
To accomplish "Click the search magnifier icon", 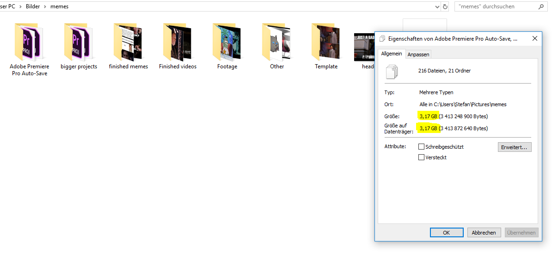I will pyautogui.click(x=541, y=6).
